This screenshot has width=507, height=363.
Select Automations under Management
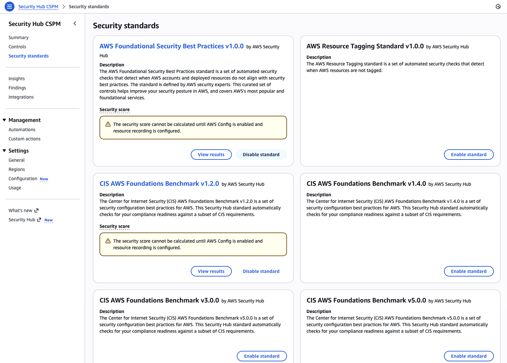22,130
